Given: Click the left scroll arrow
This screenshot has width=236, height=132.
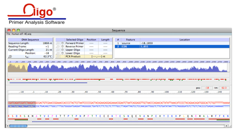Looking at the screenshot, I should (x=8, y=126).
